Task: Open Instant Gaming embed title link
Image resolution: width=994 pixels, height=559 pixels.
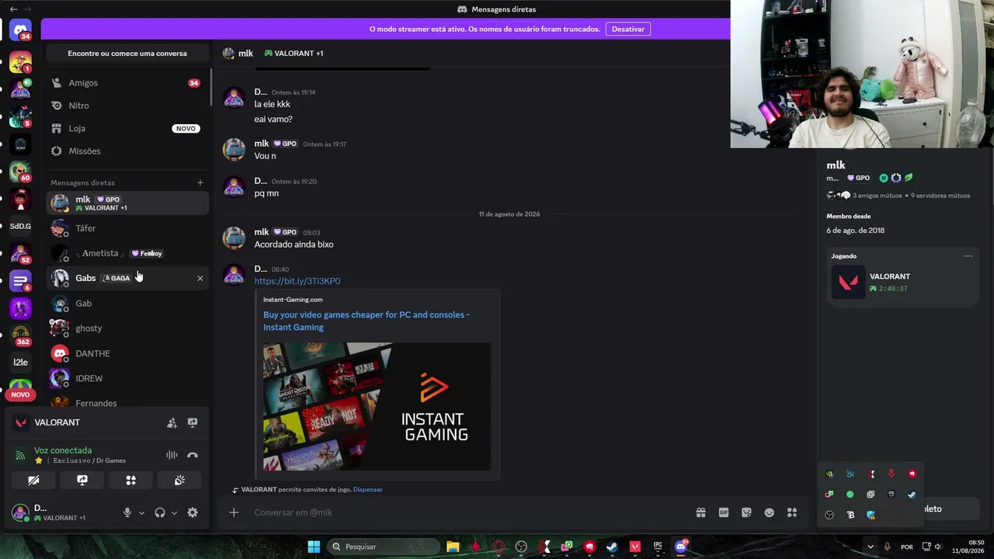Action: click(367, 321)
